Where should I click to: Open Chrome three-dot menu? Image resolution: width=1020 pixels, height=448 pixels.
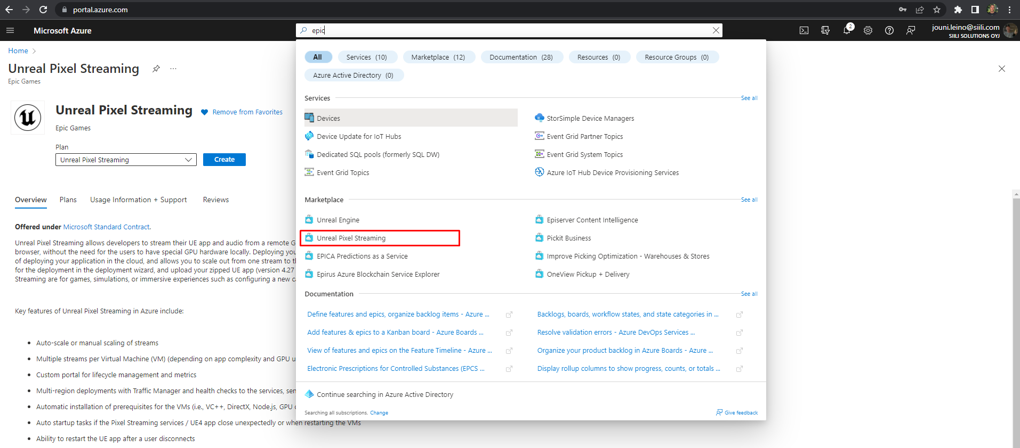[x=1010, y=10]
